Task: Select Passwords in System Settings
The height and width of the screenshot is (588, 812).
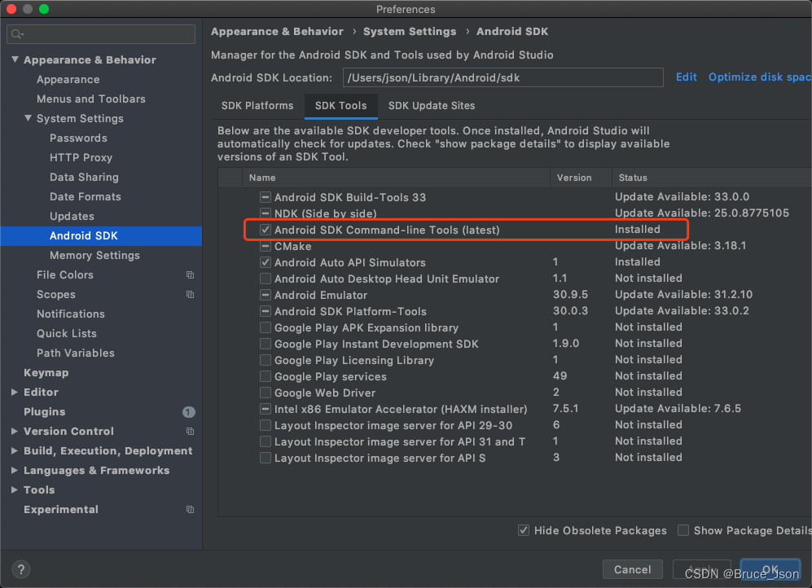Action: [78, 138]
